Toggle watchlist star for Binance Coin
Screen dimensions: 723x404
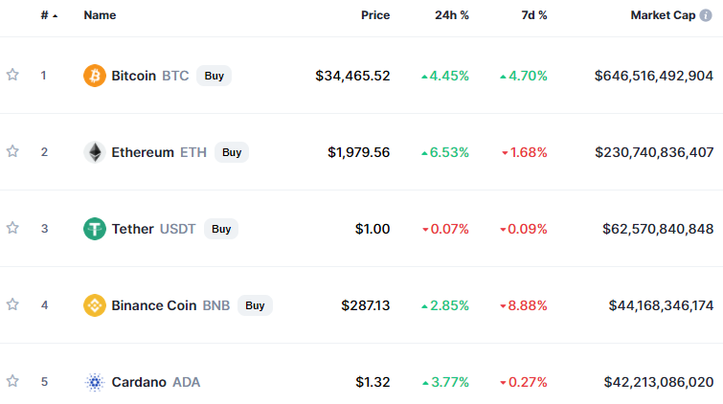12,304
